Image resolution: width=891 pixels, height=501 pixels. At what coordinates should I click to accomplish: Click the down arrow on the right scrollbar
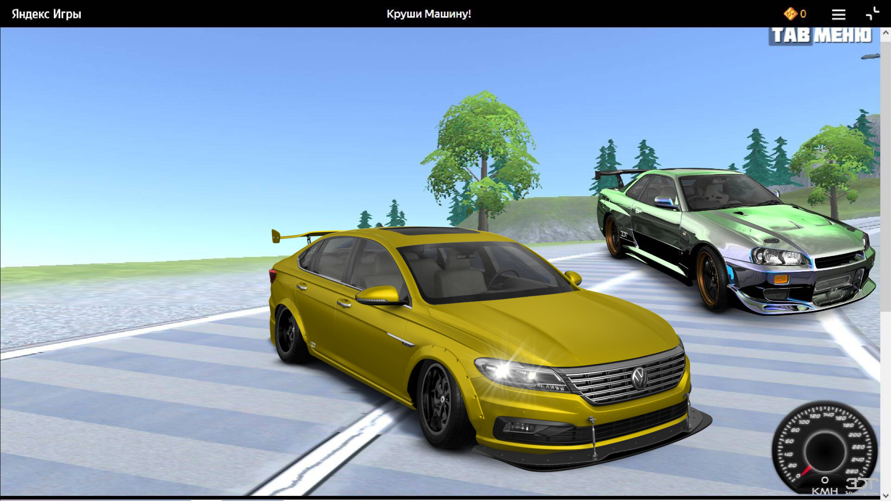[x=885, y=496]
